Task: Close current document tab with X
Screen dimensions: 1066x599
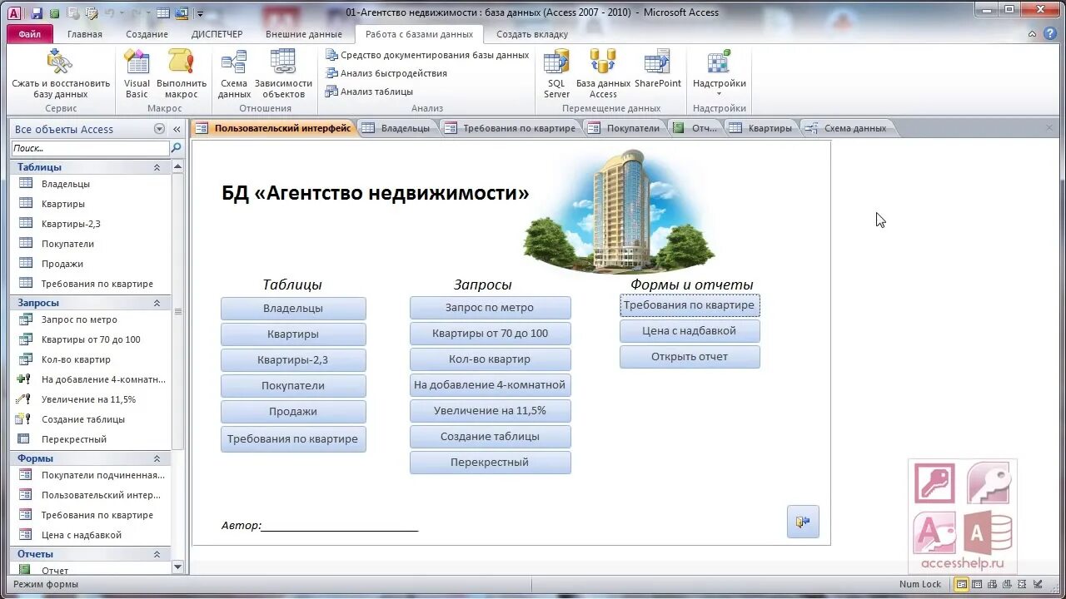Action: [1049, 128]
